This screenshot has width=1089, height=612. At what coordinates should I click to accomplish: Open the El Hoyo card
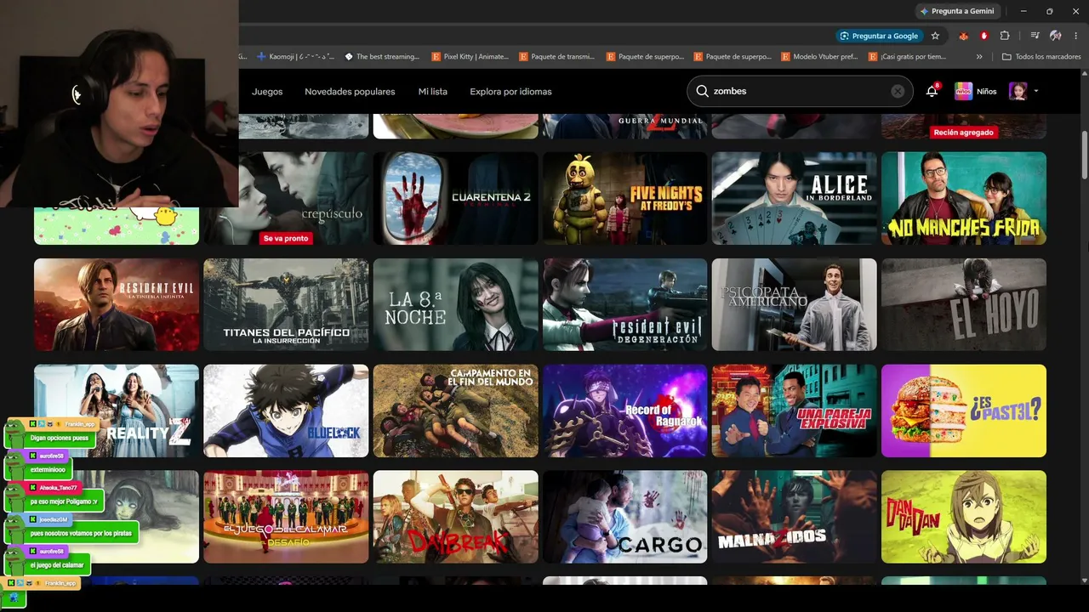point(964,304)
